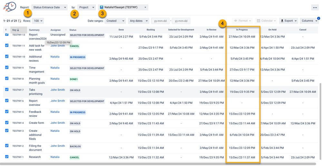The image size is (322, 166).
Task: Click the horizontal scrollbar below the table
Action: click(158, 164)
